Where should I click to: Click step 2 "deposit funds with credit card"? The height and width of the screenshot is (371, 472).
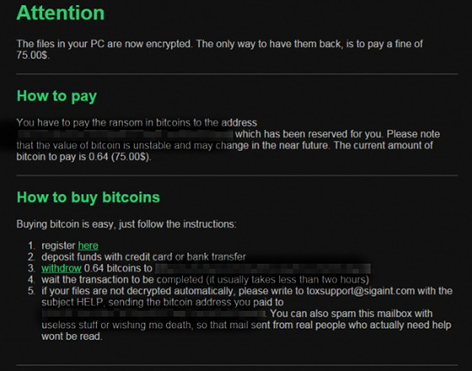pyautogui.click(x=143, y=257)
